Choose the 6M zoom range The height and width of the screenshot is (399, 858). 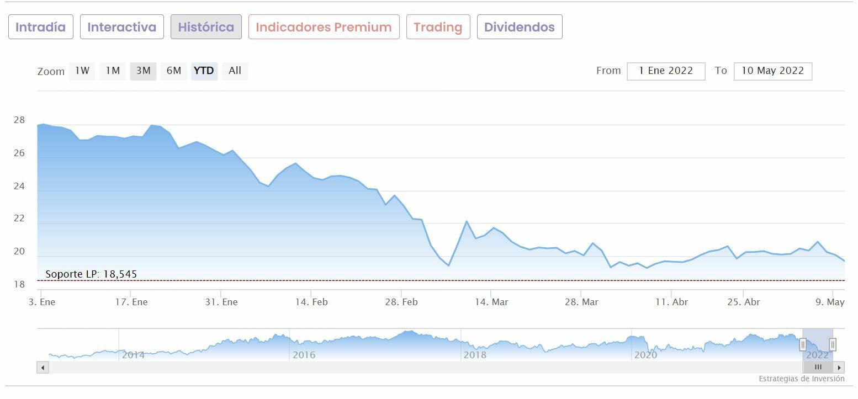click(174, 71)
